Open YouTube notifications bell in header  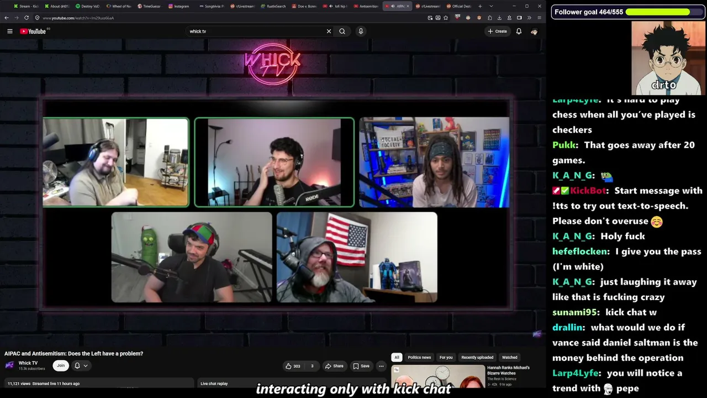tap(519, 32)
